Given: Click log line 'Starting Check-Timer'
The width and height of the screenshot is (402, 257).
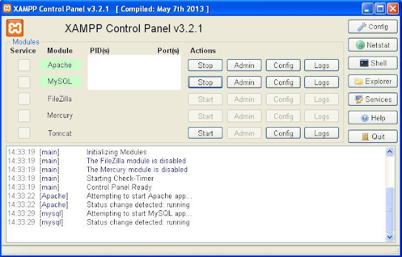Looking at the screenshot, I should (x=120, y=178).
